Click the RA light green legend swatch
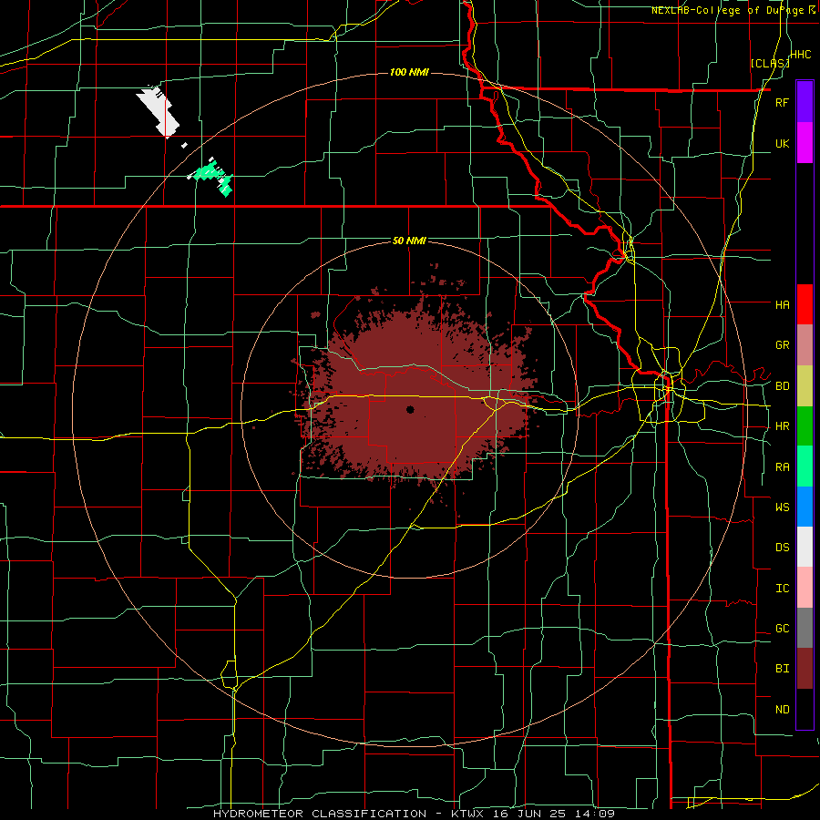 point(805,466)
